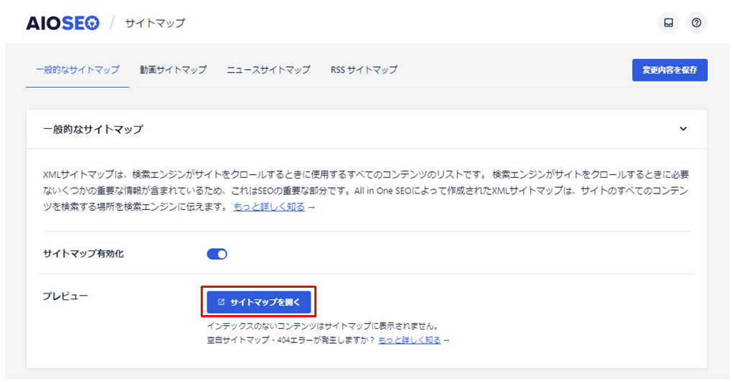Click the サイトマップ breadcrumb title
This screenshot has height=382, width=733.
point(155,23)
